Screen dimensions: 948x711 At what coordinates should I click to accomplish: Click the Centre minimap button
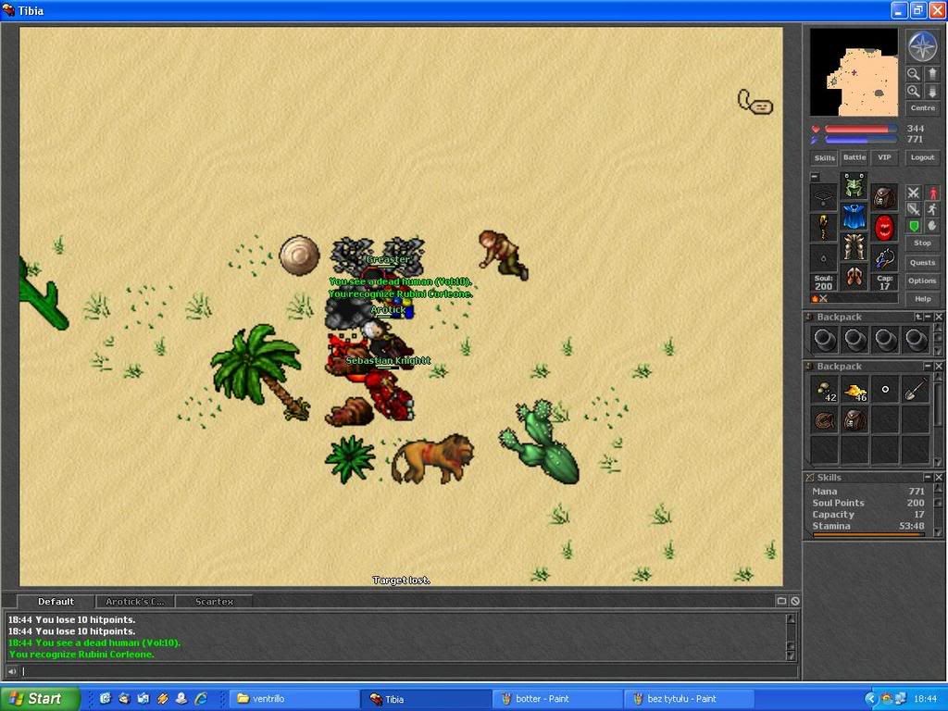(923, 107)
